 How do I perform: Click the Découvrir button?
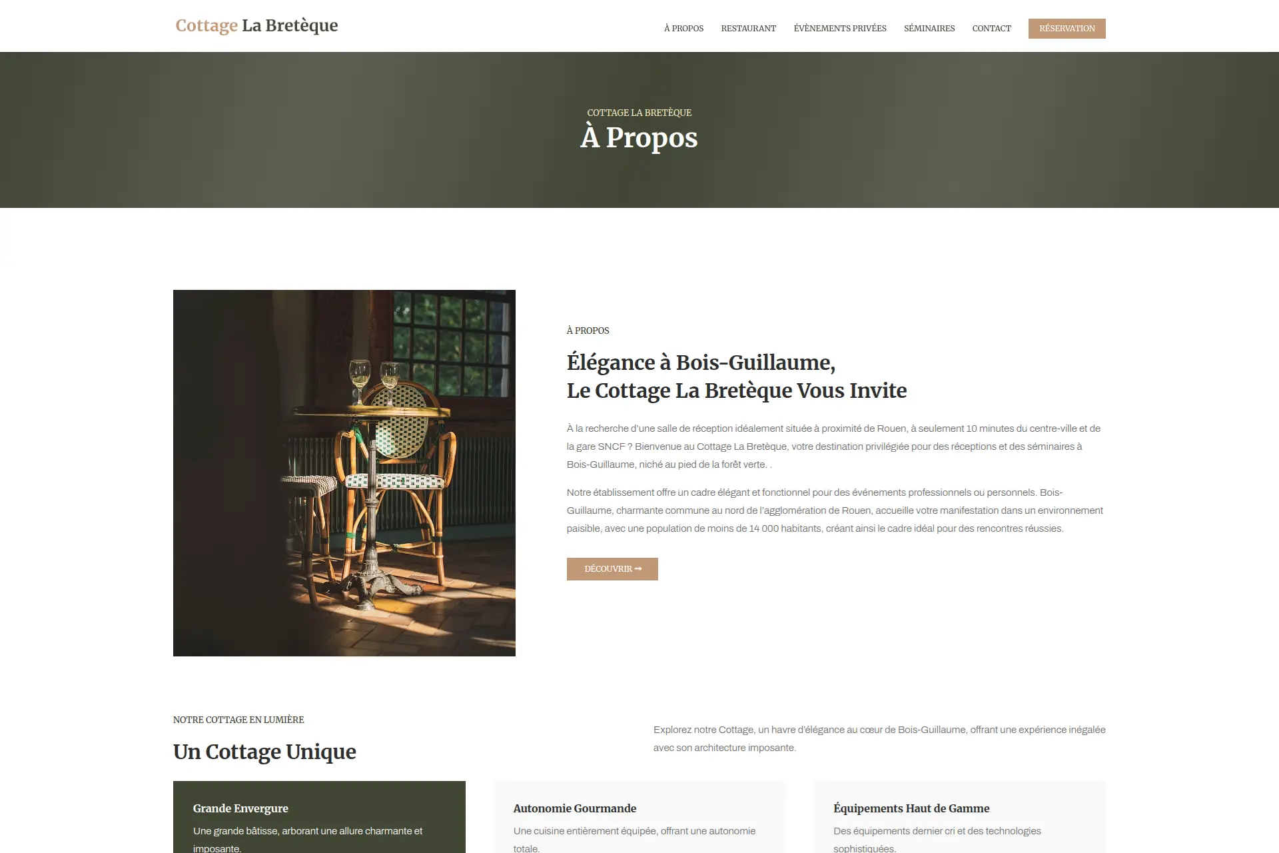[612, 569]
